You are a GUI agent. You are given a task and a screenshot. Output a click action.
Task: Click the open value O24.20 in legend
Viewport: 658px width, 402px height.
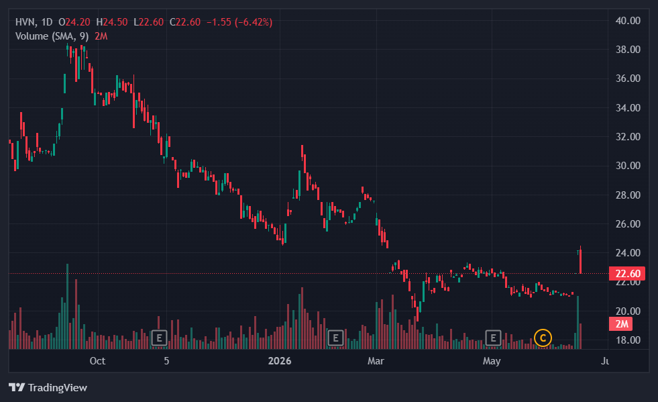click(74, 22)
